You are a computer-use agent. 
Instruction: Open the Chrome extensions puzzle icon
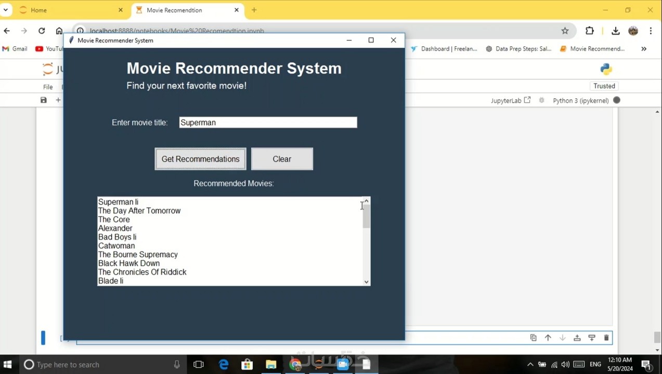click(590, 31)
